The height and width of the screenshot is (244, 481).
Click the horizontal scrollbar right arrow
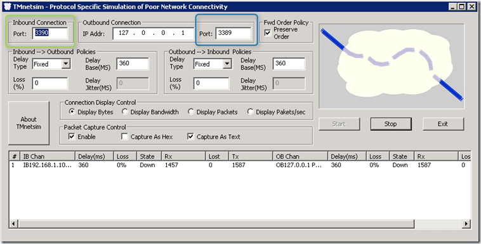pyautogui.click(x=466, y=224)
